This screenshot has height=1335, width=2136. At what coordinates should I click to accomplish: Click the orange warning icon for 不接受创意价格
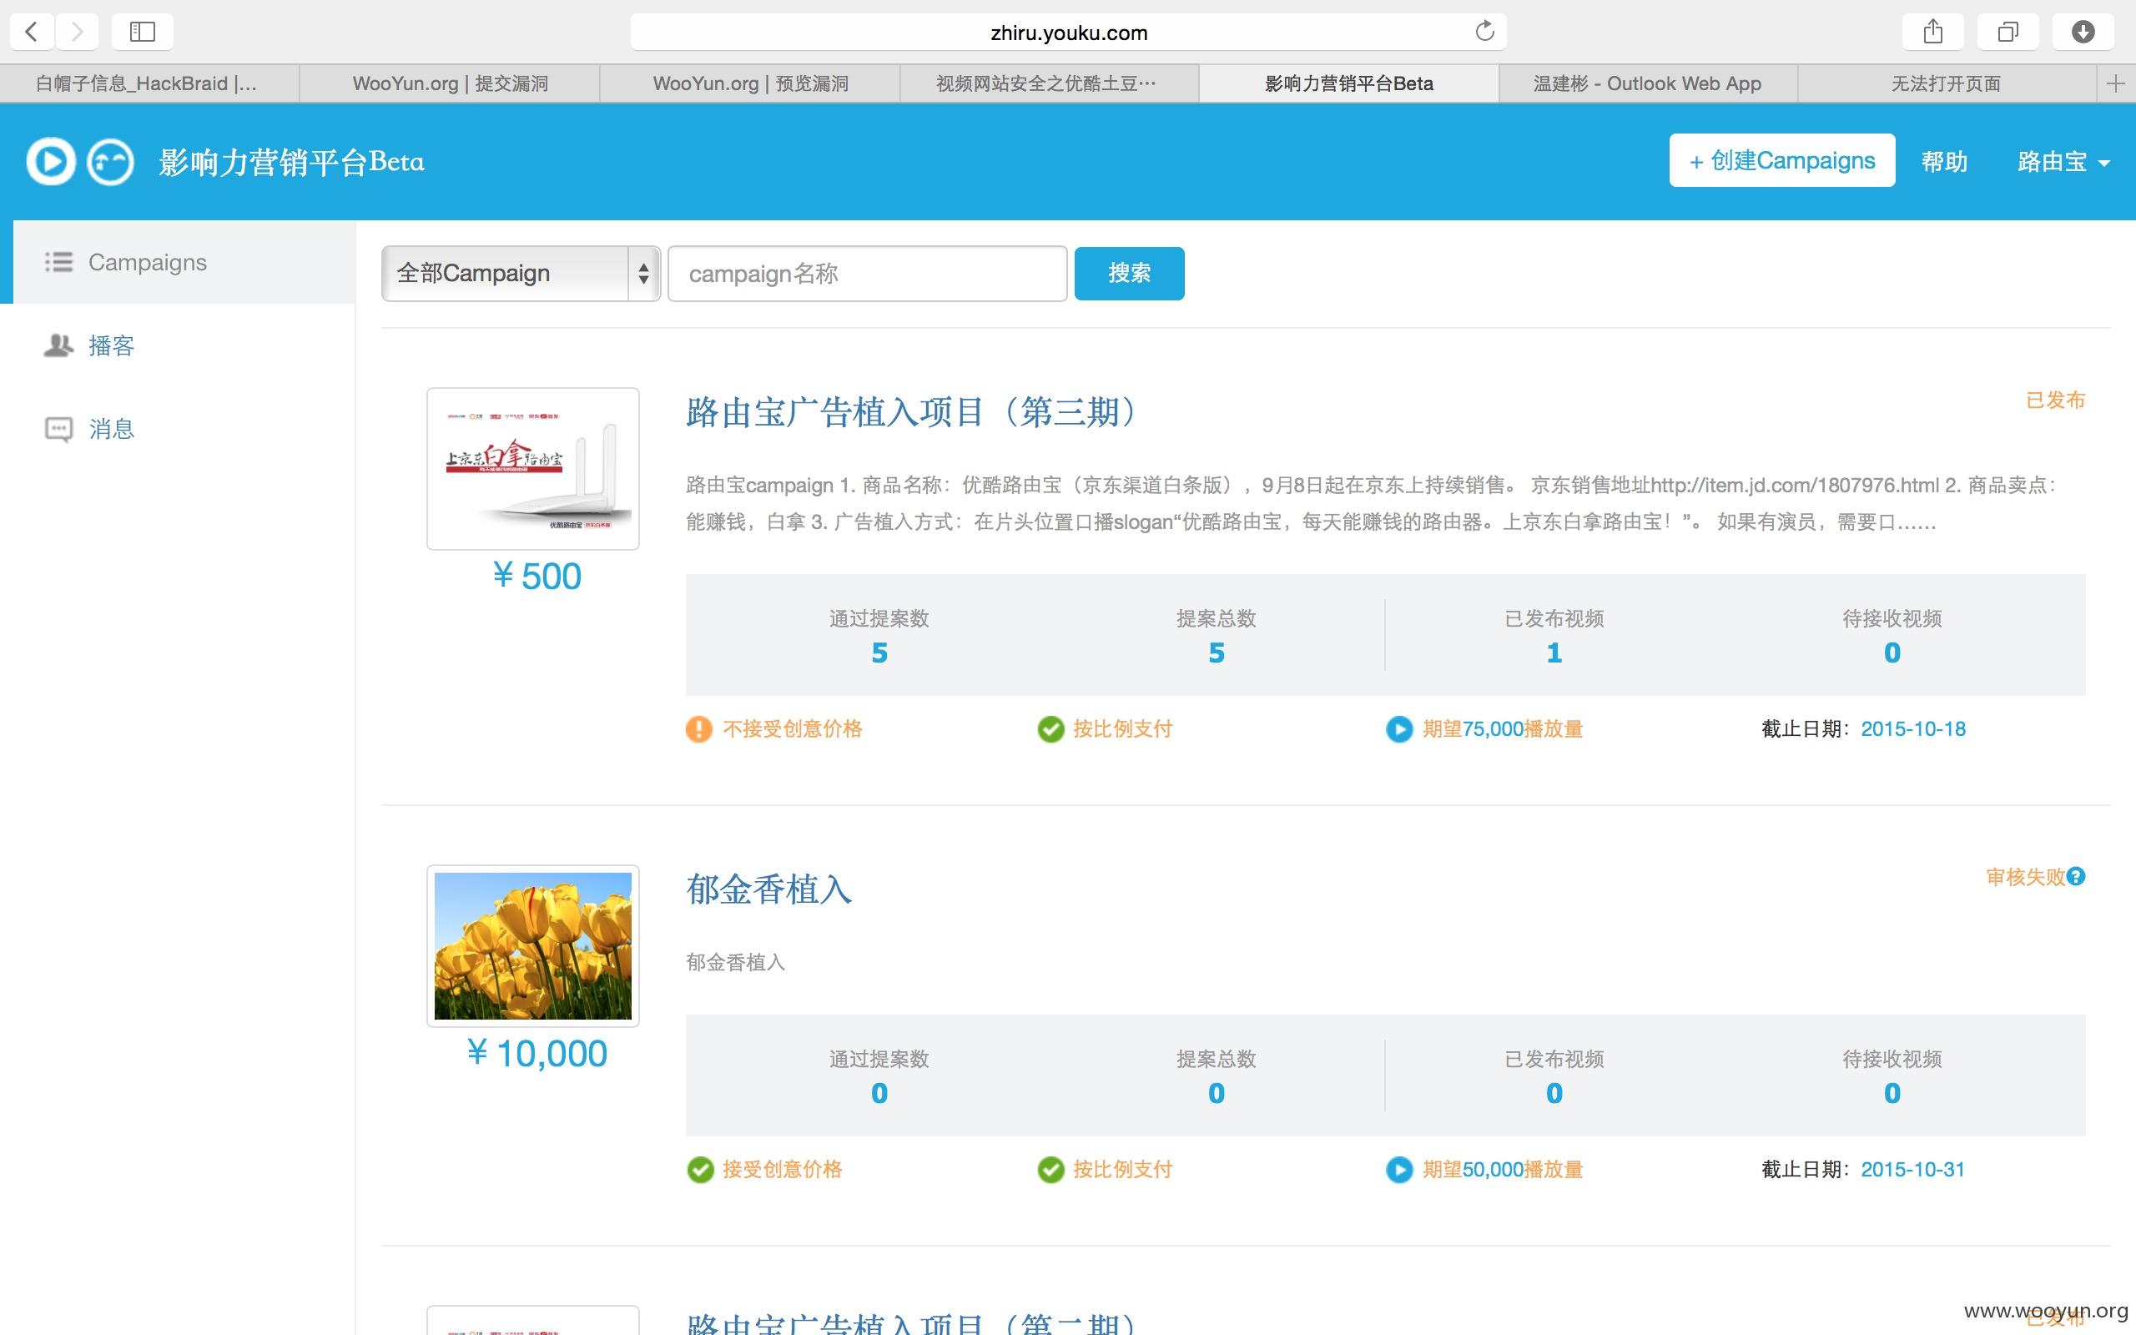[x=699, y=729]
